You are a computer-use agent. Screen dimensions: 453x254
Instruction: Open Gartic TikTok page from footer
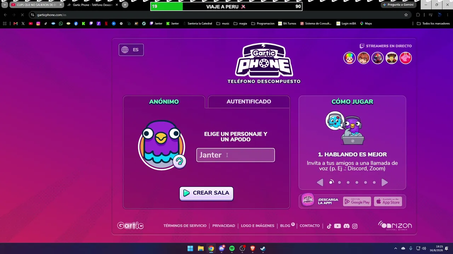[x=329, y=226]
